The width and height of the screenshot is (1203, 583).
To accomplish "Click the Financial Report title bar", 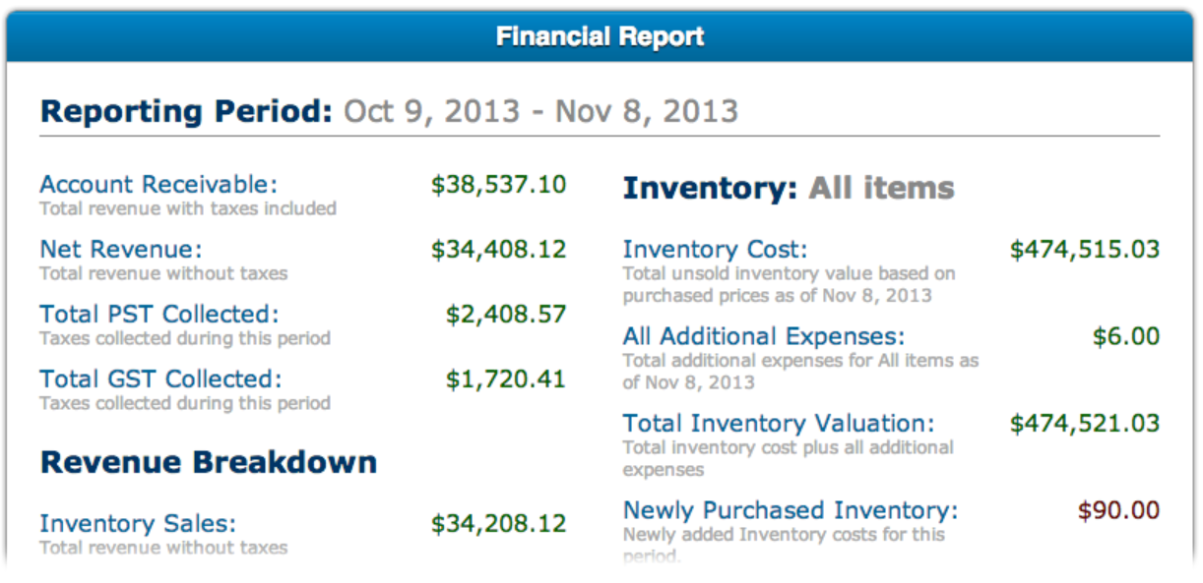I will pos(601,37).
